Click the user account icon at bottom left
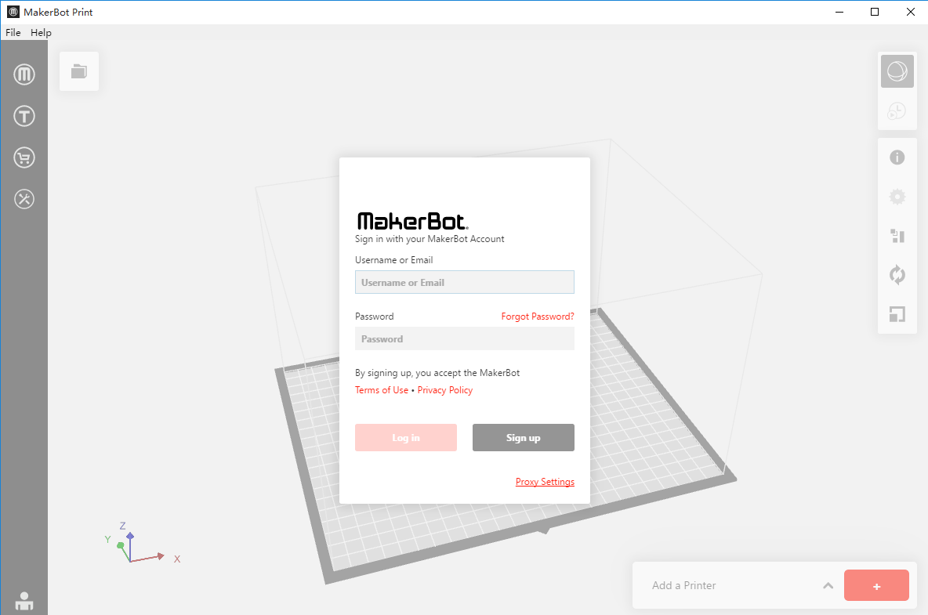 click(x=24, y=601)
